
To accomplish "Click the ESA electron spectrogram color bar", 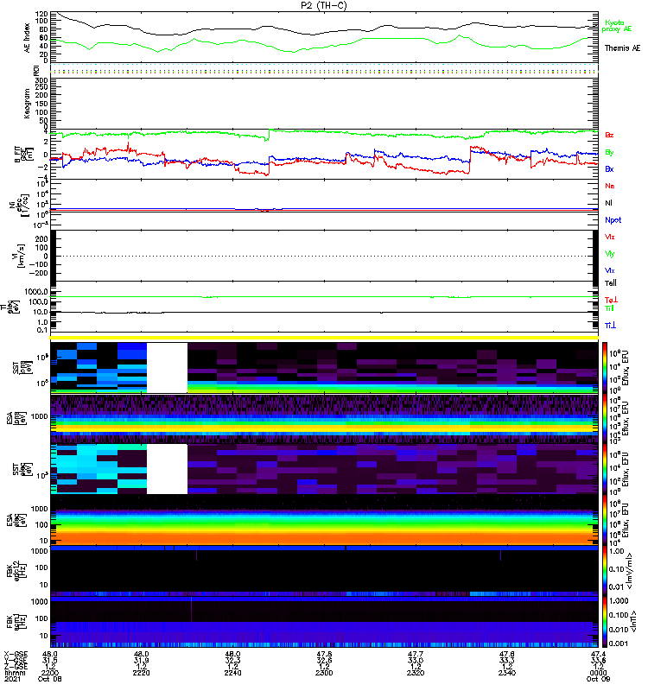I will tap(605, 520).
